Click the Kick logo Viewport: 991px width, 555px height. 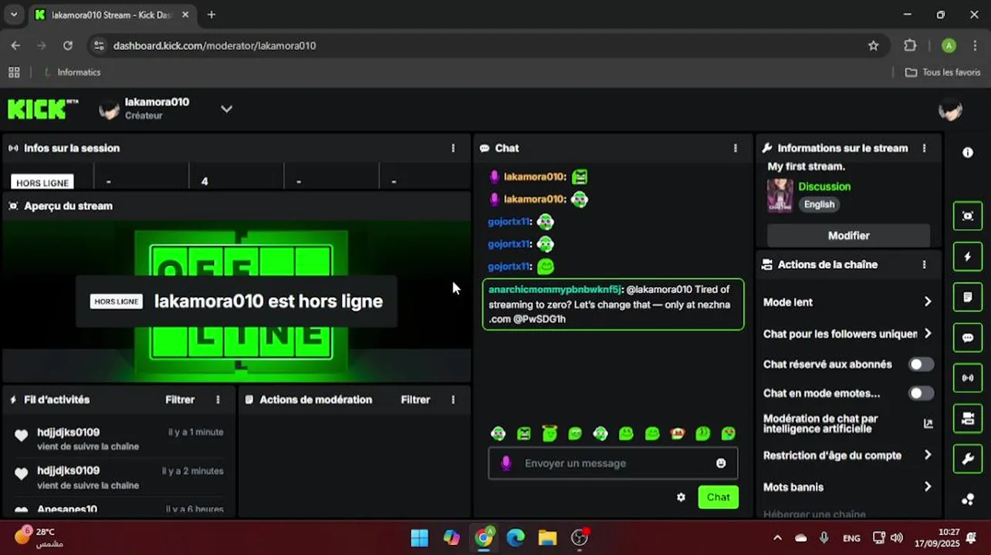pos(43,109)
